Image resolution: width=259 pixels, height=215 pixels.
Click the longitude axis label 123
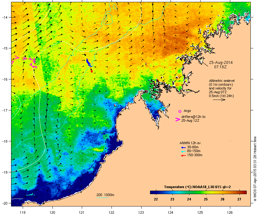click(141, 212)
